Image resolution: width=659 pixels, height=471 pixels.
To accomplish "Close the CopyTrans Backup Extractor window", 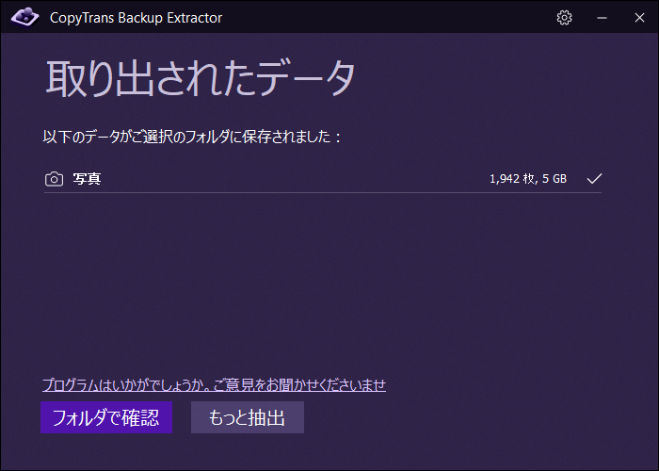I will tap(639, 18).
